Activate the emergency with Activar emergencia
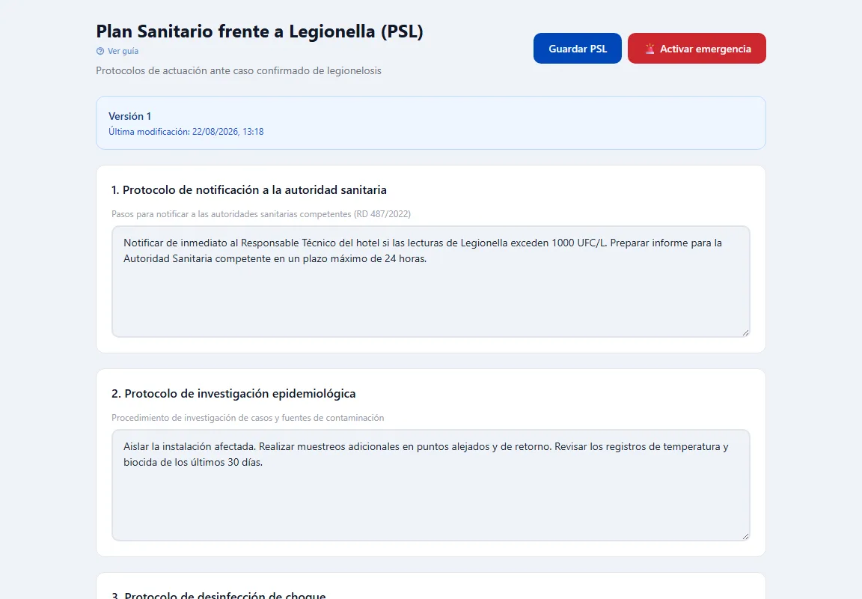862x599 pixels. [697, 49]
